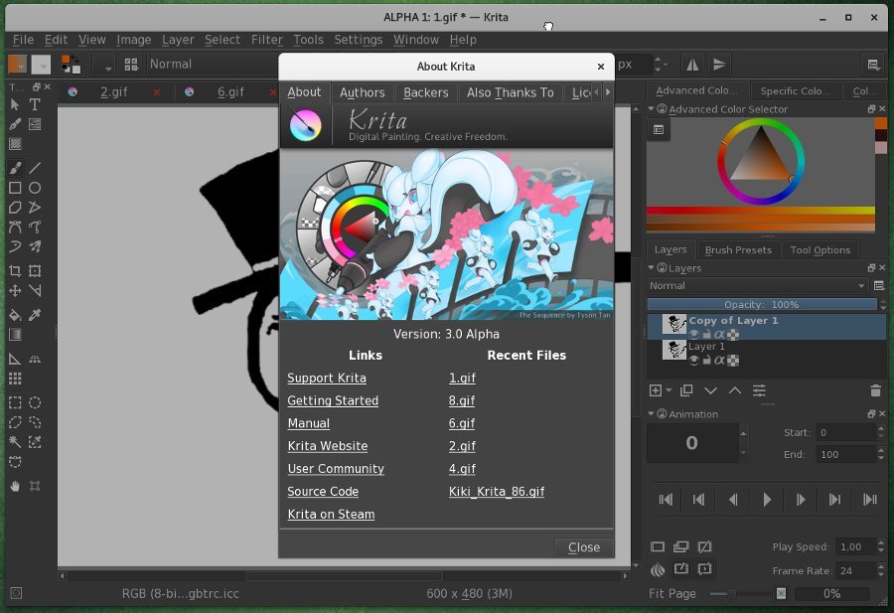The width and height of the screenshot is (894, 613).
Task: Hide the Copy of Layer 1 layer
Action: coord(694,334)
